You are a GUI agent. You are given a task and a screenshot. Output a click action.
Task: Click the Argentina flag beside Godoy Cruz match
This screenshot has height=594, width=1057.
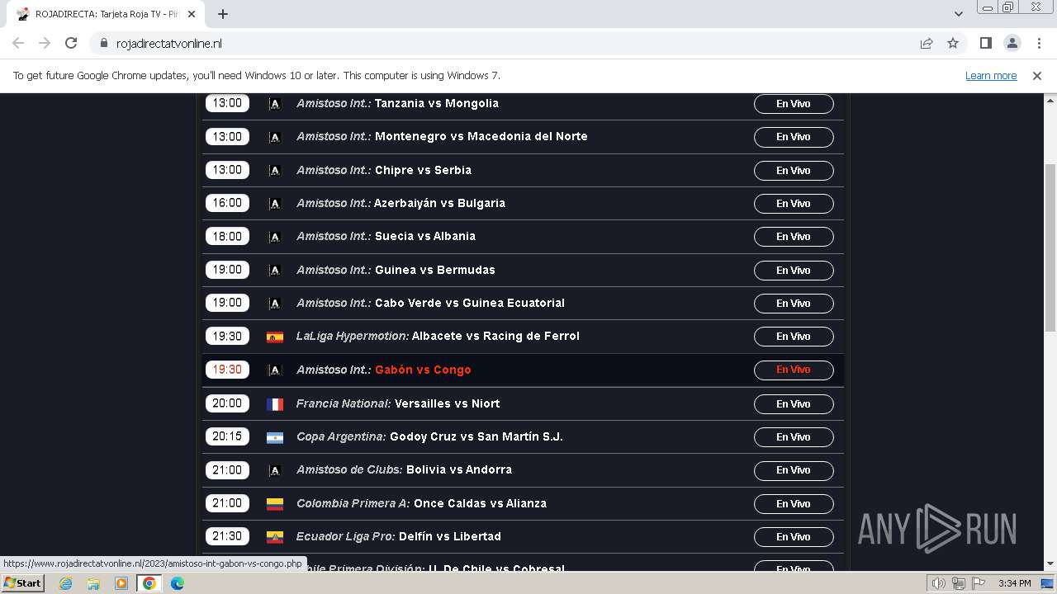(x=275, y=437)
